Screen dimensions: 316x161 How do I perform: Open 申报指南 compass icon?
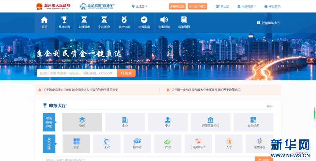(144, 20)
